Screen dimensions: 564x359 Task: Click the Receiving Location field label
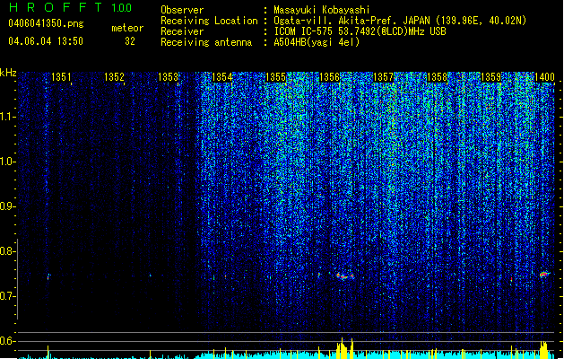[209, 21]
